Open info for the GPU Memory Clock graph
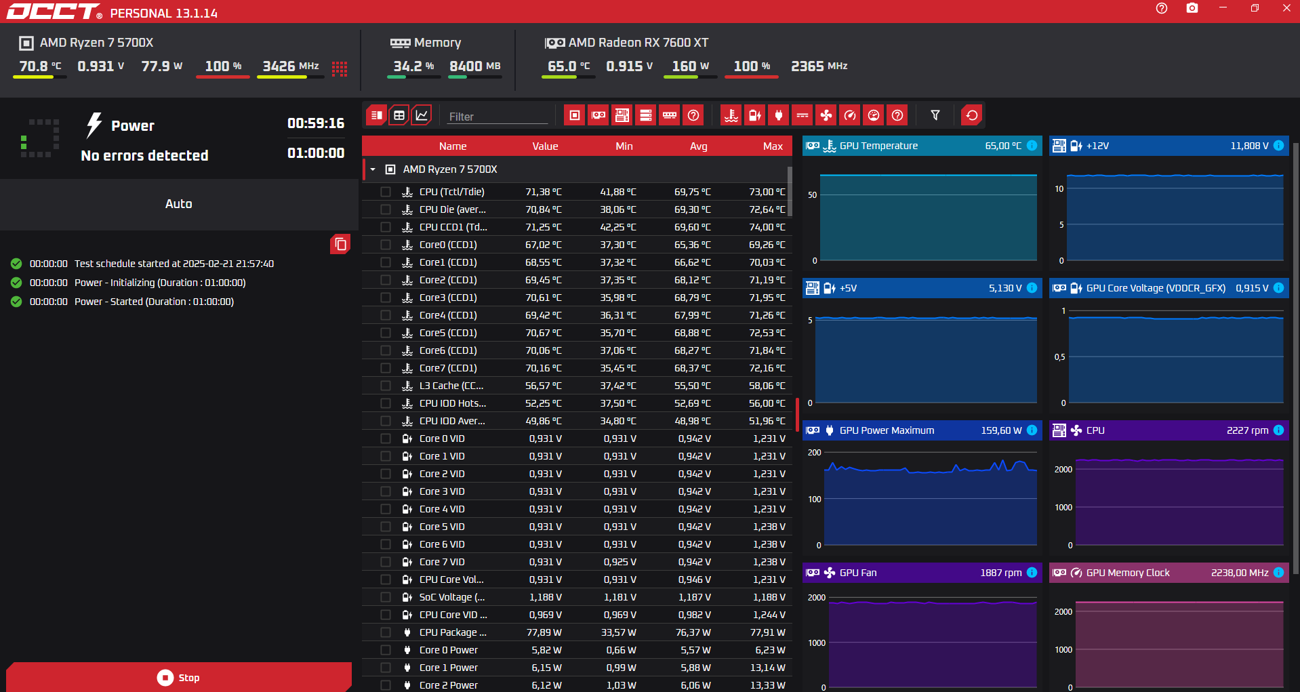This screenshot has width=1300, height=692. click(1278, 573)
